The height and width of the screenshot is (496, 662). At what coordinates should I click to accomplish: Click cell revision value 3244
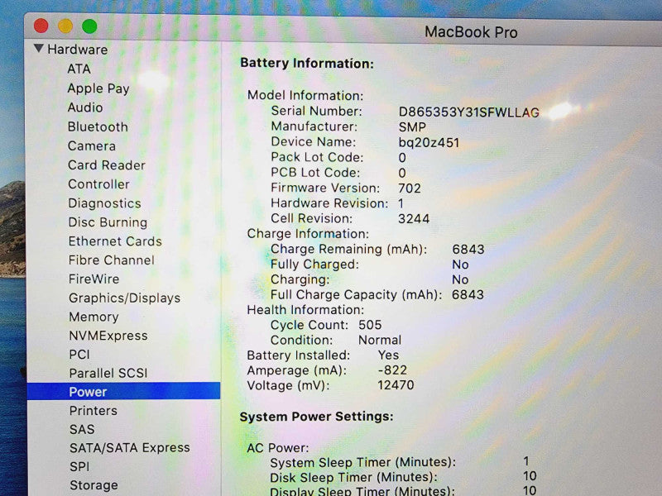point(414,218)
